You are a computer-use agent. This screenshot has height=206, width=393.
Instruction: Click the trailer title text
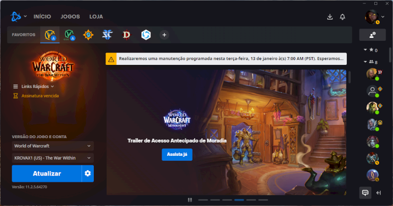tap(177, 141)
